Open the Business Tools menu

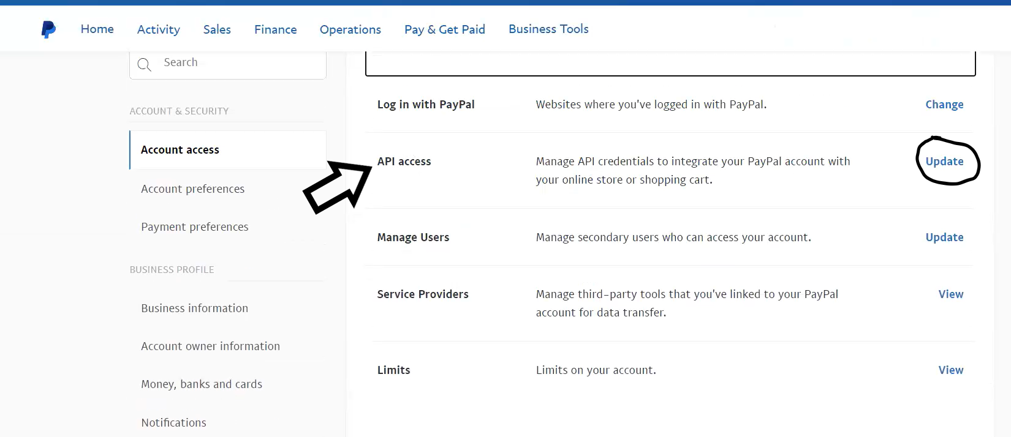point(548,29)
